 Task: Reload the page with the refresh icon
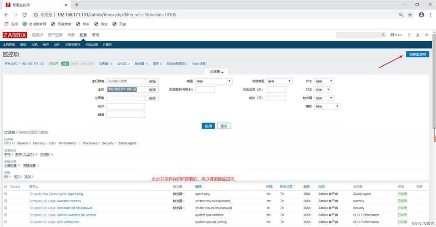click(x=25, y=15)
